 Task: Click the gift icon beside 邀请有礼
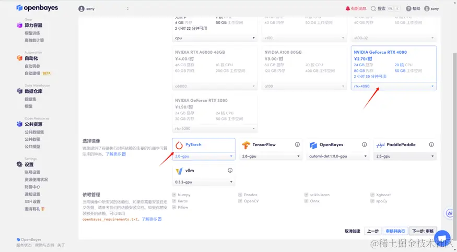[43, 209]
